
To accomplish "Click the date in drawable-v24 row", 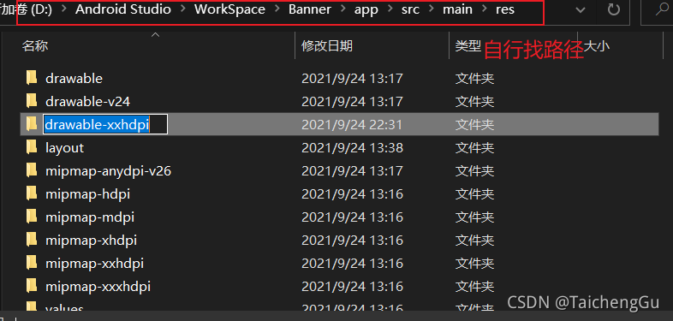I will click(352, 101).
